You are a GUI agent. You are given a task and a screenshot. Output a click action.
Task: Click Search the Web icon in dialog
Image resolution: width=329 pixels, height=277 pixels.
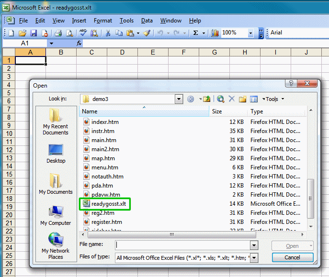[220, 99]
